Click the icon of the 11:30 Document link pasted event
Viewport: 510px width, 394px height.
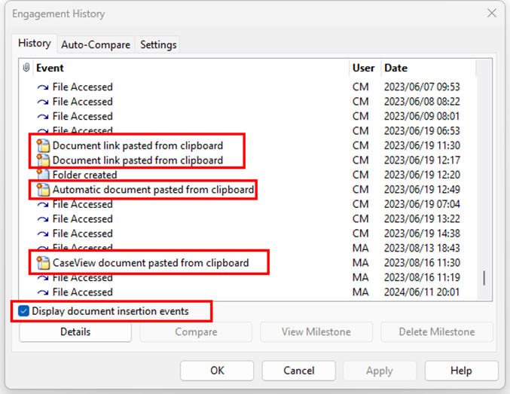click(x=44, y=145)
